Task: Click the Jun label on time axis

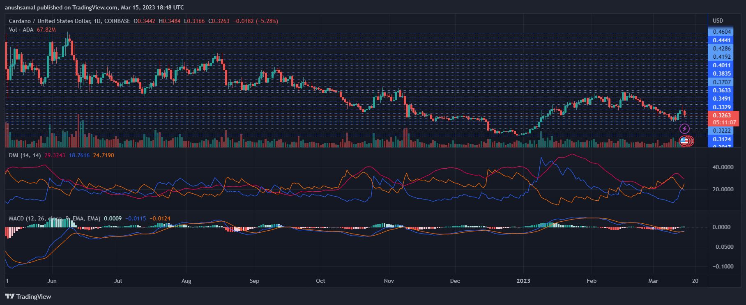Action: pyautogui.click(x=52, y=281)
